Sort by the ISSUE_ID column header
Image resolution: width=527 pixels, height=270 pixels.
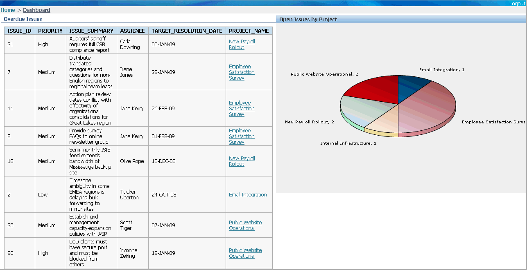19,31
